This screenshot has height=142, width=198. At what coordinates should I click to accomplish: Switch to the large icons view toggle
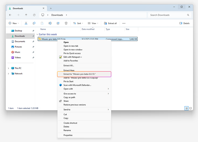[190, 108]
